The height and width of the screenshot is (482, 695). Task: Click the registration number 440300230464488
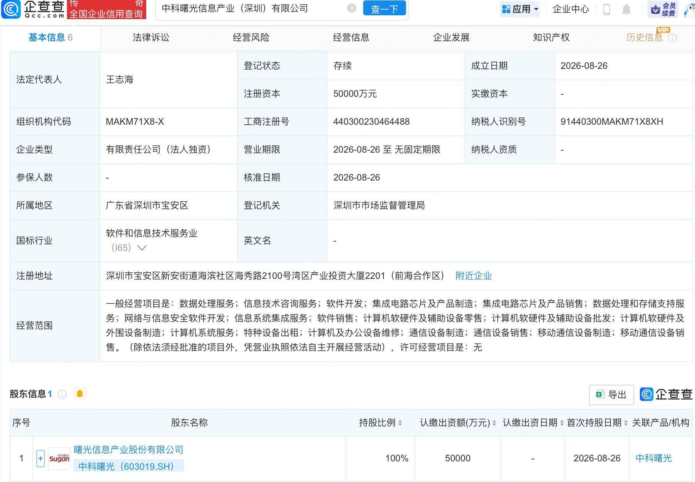(x=371, y=122)
